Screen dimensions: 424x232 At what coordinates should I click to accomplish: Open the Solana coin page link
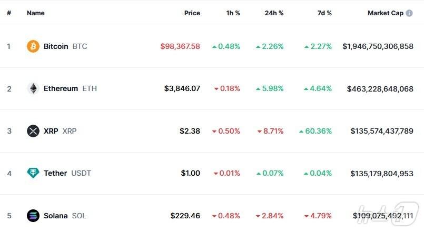56,216
